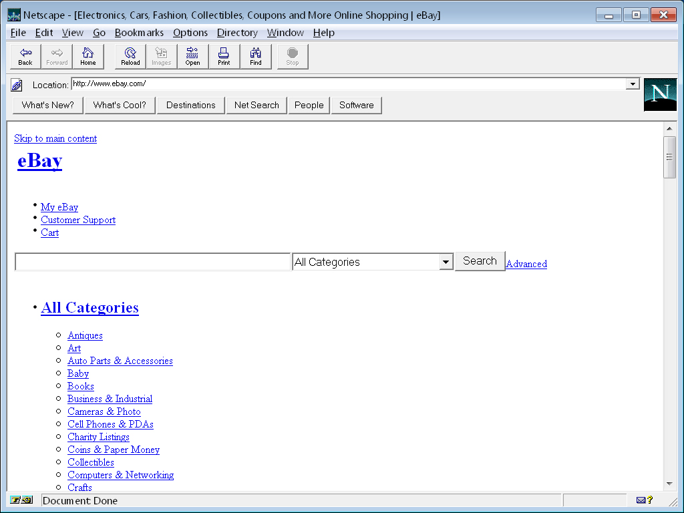This screenshot has height=513, width=684.
Task: Click the Find binoculars icon
Action: tap(256, 57)
